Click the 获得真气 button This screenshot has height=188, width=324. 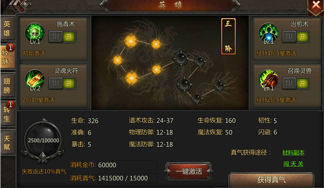271,180
